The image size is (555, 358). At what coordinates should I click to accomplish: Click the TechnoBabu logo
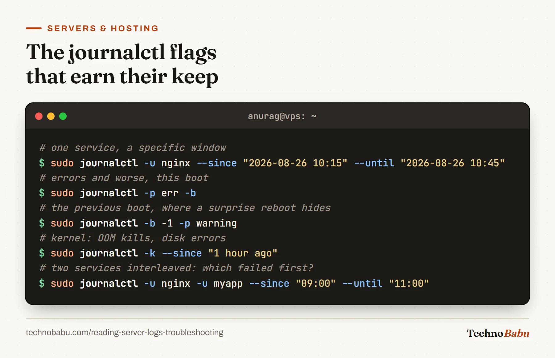click(x=498, y=333)
